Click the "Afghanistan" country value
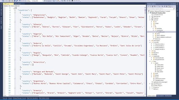 click(39, 15)
